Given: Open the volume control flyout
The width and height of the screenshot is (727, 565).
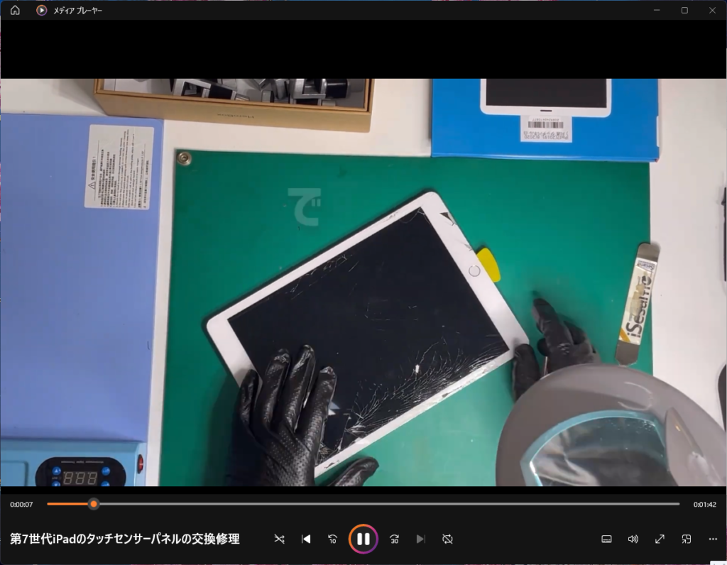Looking at the screenshot, I should tap(633, 539).
